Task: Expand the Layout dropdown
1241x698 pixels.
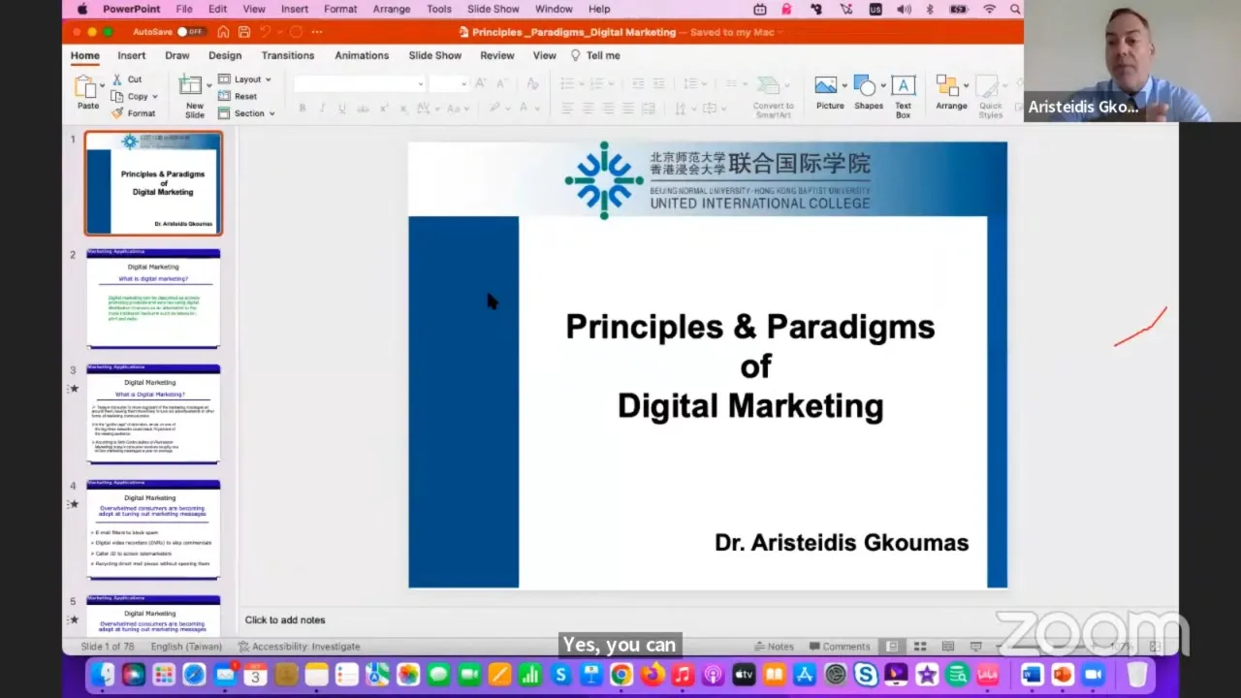Action: click(268, 79)
